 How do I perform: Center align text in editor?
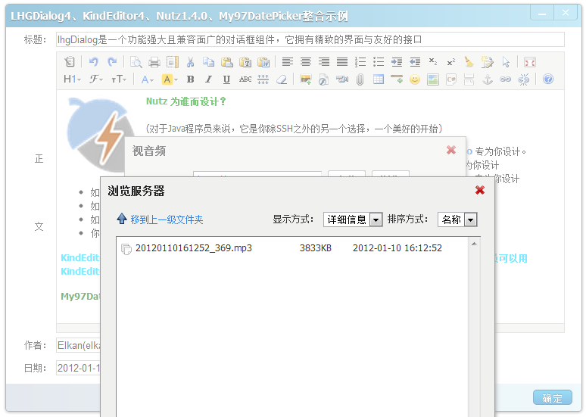coord(305,61)
